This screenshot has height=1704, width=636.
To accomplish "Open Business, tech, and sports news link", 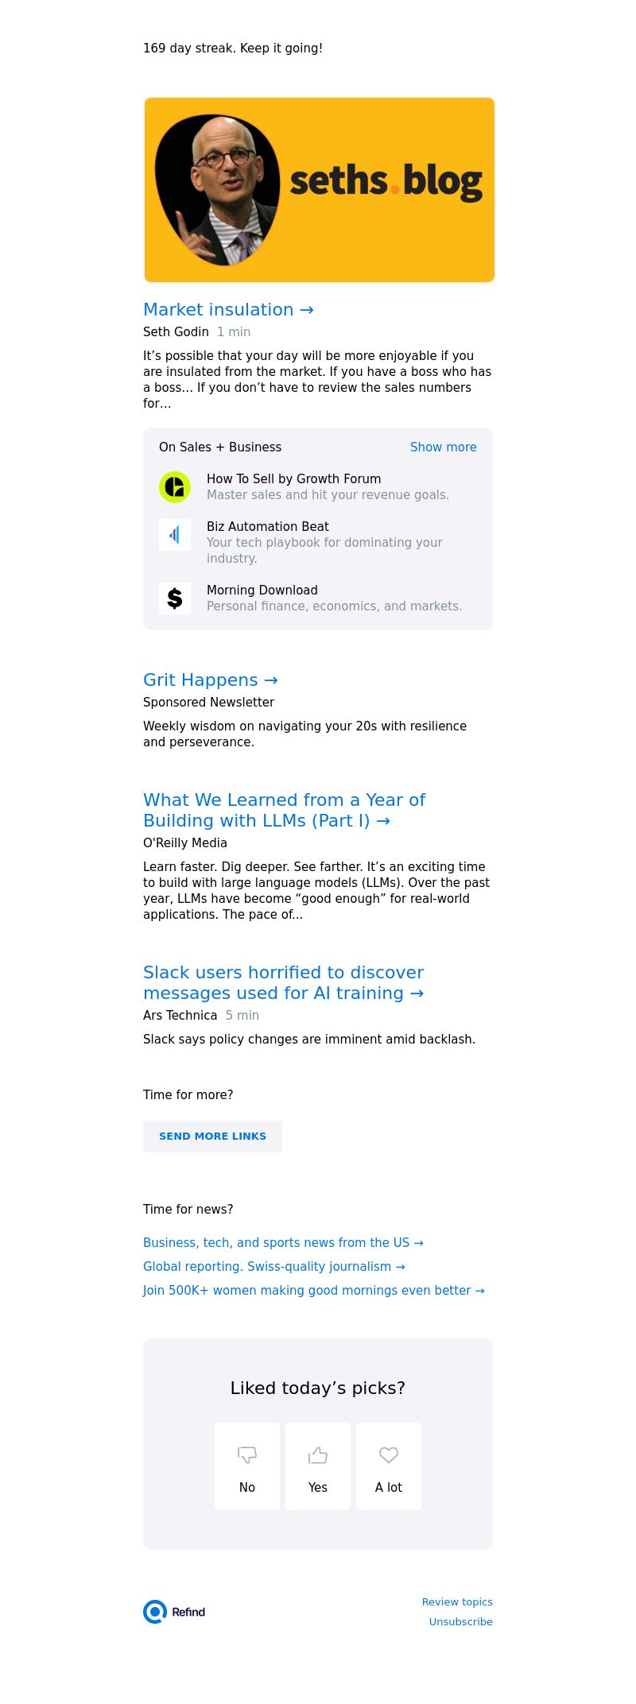I will pyautogui.click(x=283, y=1243).
